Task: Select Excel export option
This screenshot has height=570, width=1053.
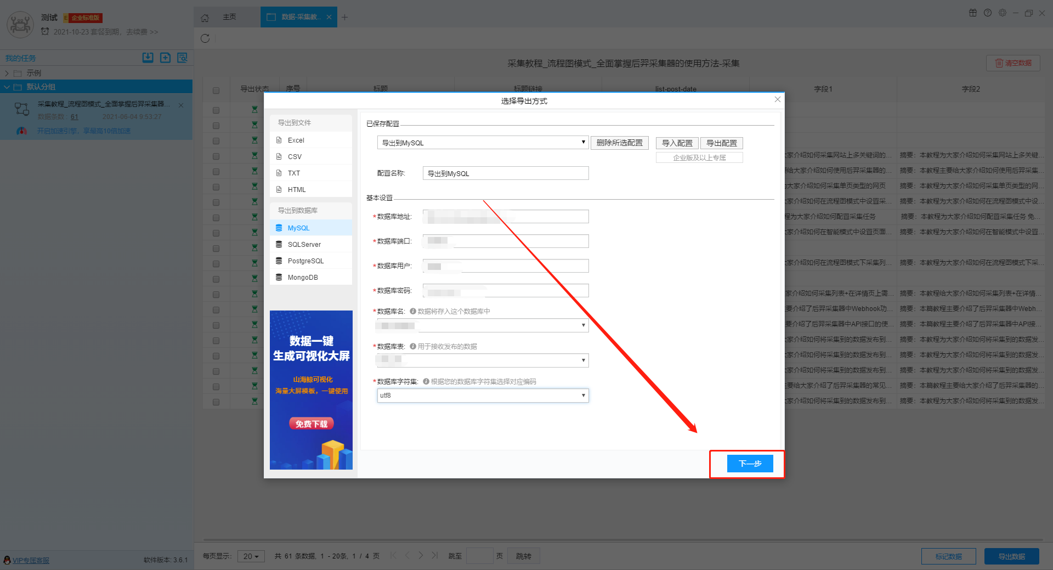Action: (311, 140)
